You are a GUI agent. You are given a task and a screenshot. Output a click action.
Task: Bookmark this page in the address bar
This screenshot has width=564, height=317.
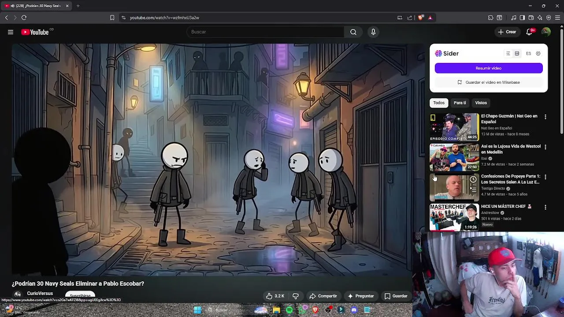(x=112, y=18)
